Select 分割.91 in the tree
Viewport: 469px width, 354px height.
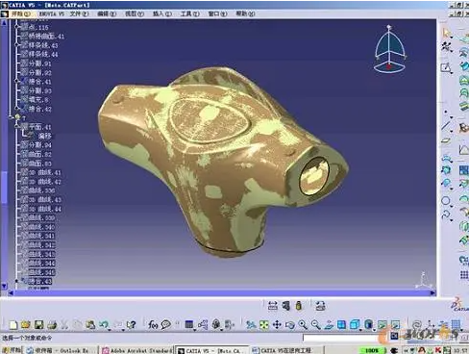[39, 63]
